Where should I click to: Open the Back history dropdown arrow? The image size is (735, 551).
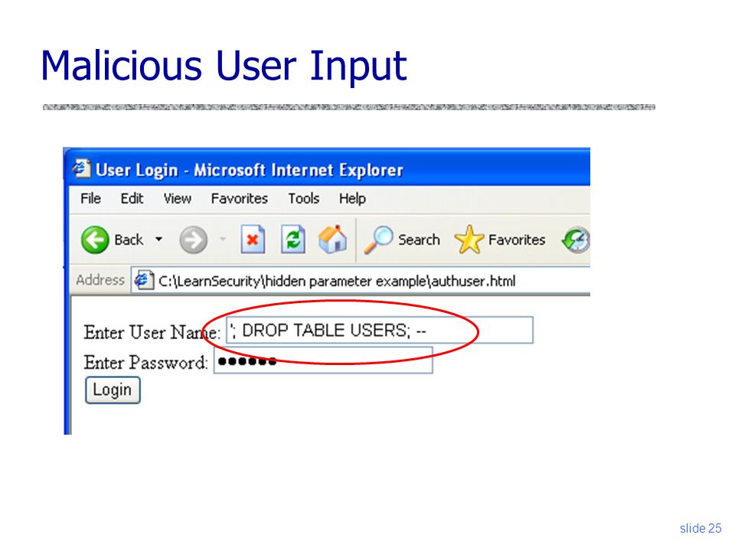159,240
